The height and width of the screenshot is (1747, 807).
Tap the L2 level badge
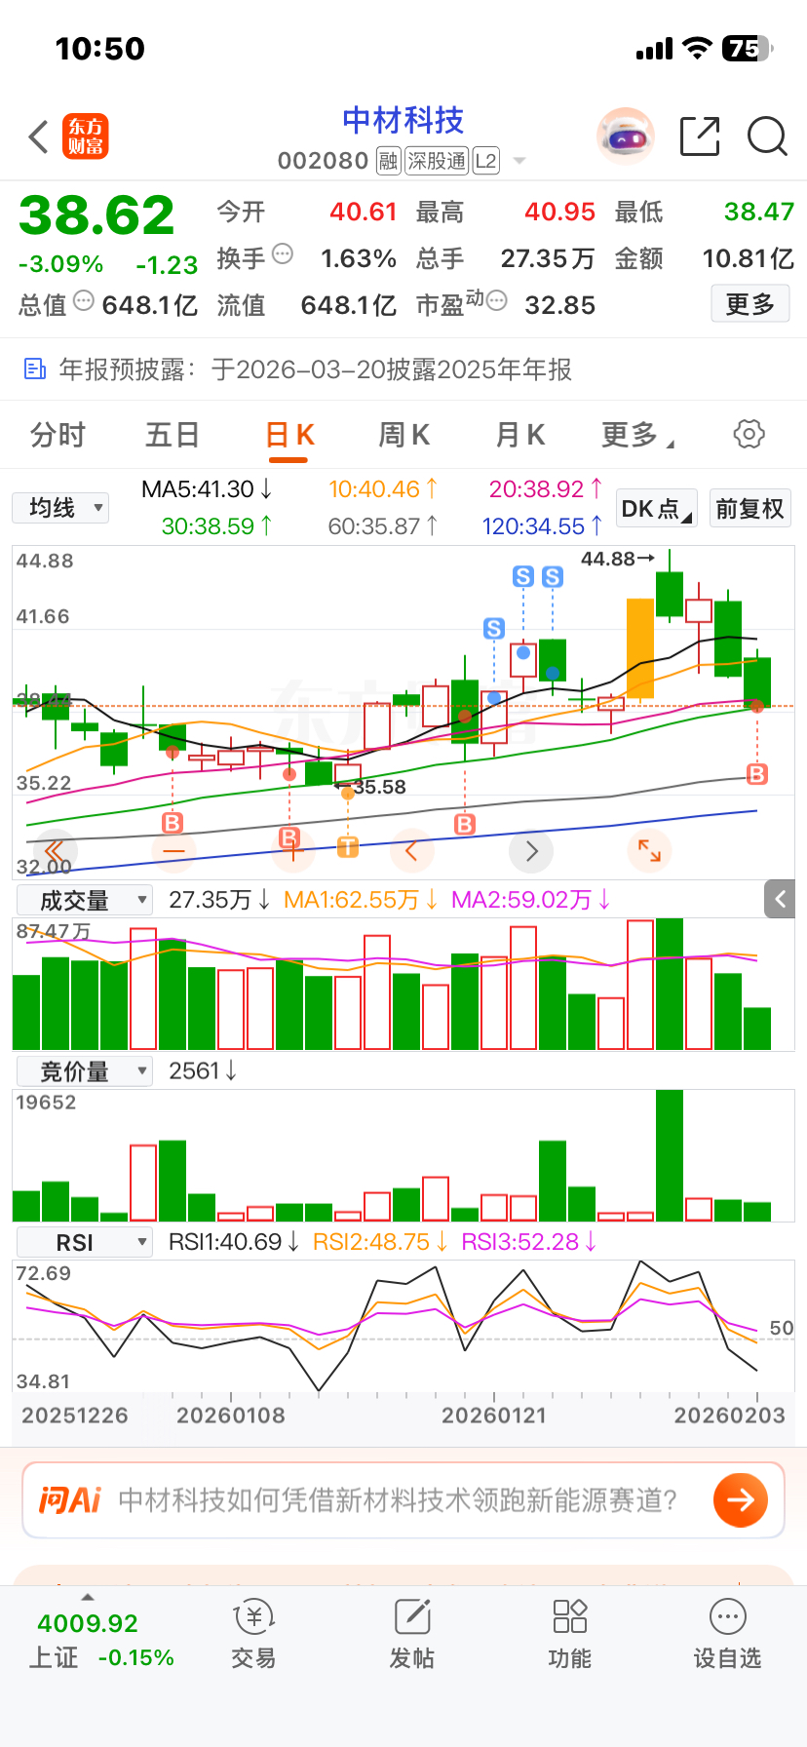coord(486,161)
